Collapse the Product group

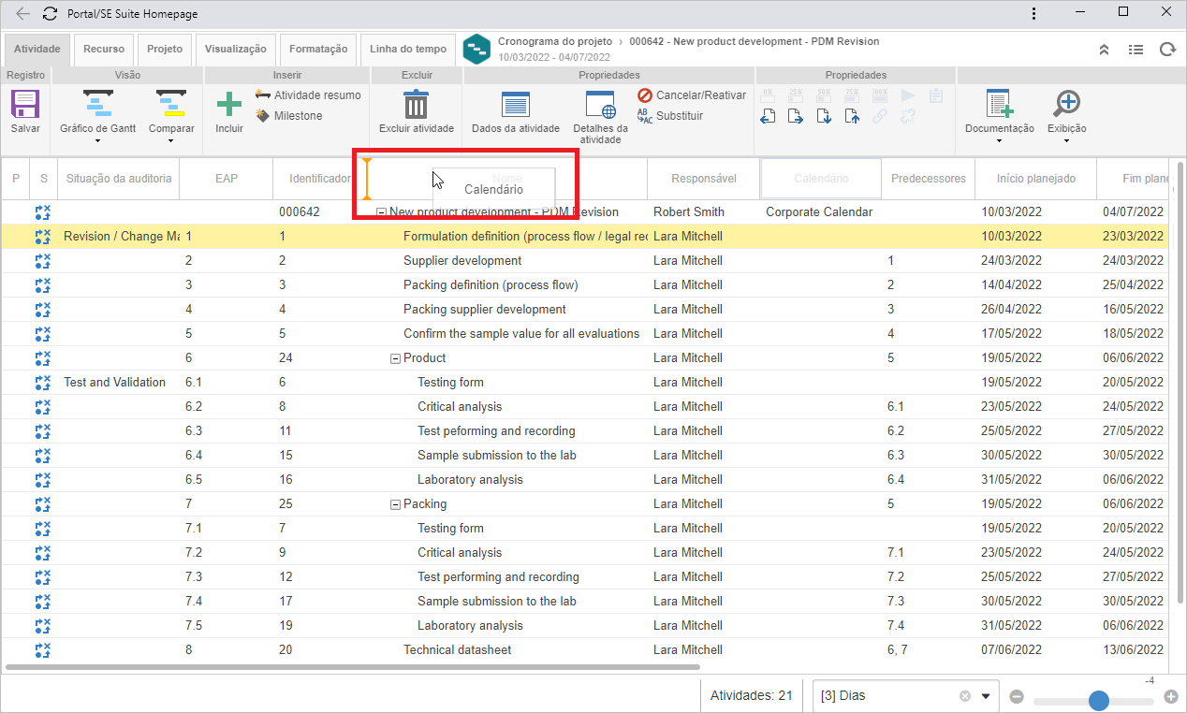point(395,358)
